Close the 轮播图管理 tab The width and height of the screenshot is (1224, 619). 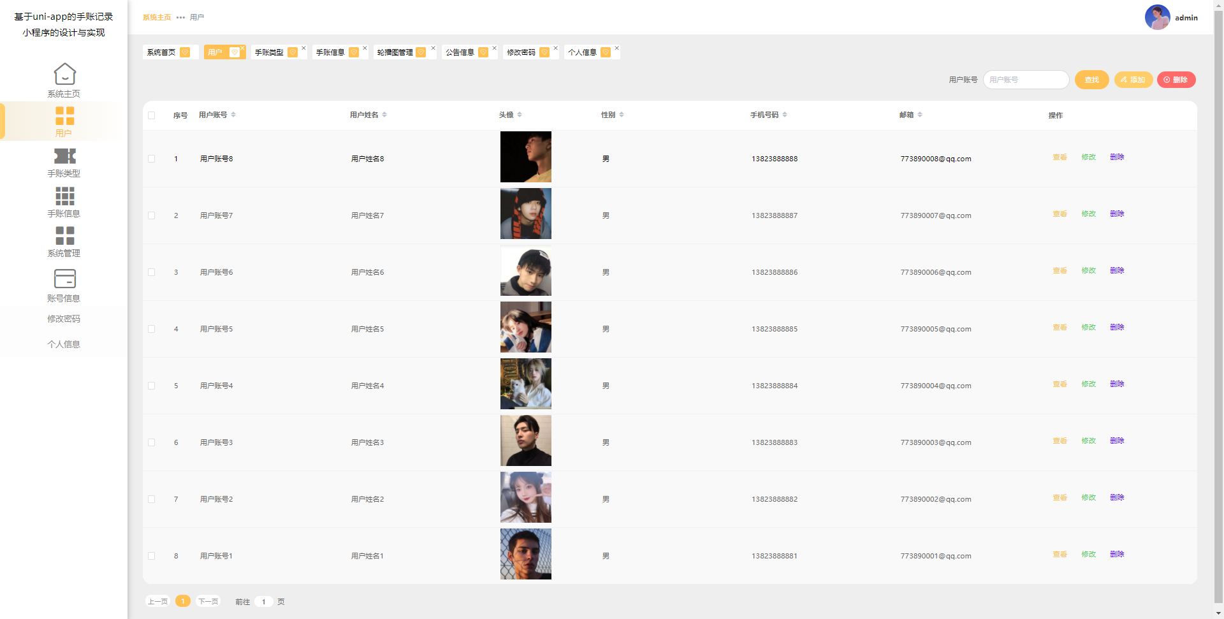(433, 48)
